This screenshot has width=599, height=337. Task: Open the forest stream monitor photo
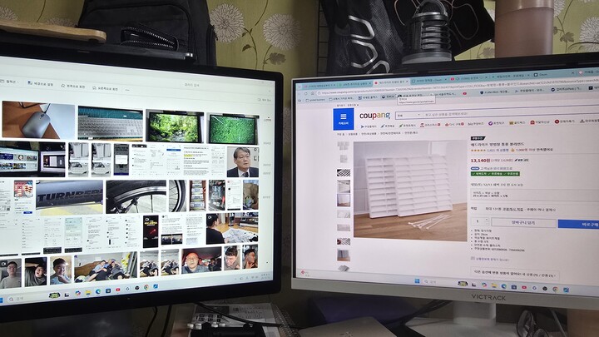coord(175,126)
